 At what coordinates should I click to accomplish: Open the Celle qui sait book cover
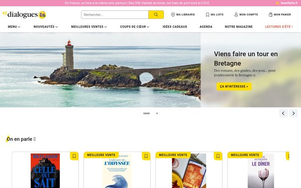point(45,171)
